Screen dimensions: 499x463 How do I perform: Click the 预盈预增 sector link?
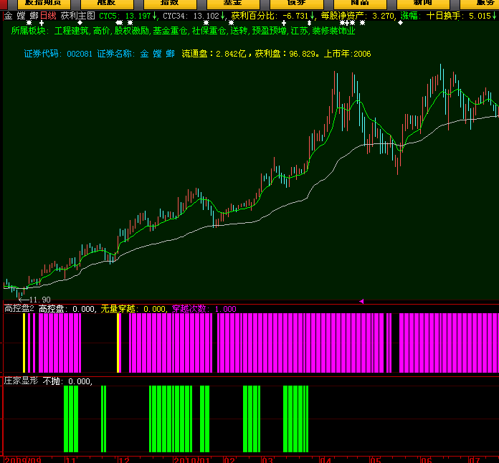269,31
